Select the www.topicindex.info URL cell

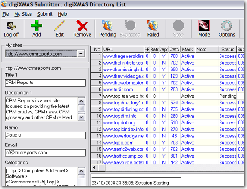123,129
